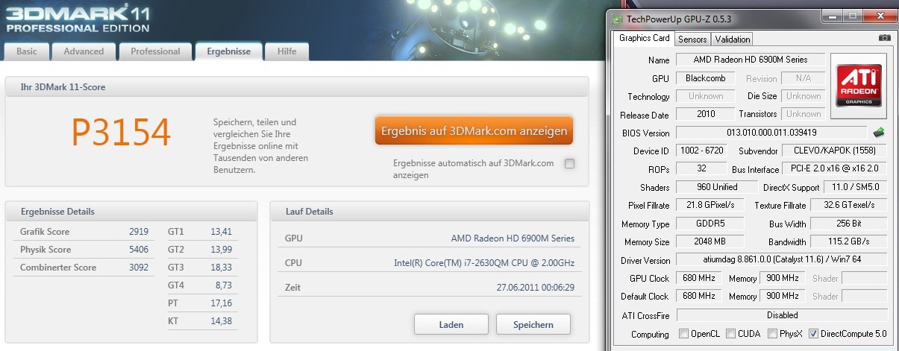Click the CPU i7-2630QM text
Image resolution: width=899 pixels, height=351 pixels.
(484, 263)
